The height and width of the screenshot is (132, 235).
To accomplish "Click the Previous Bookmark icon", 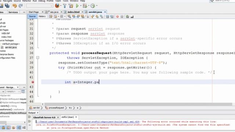I will point(93,16).
